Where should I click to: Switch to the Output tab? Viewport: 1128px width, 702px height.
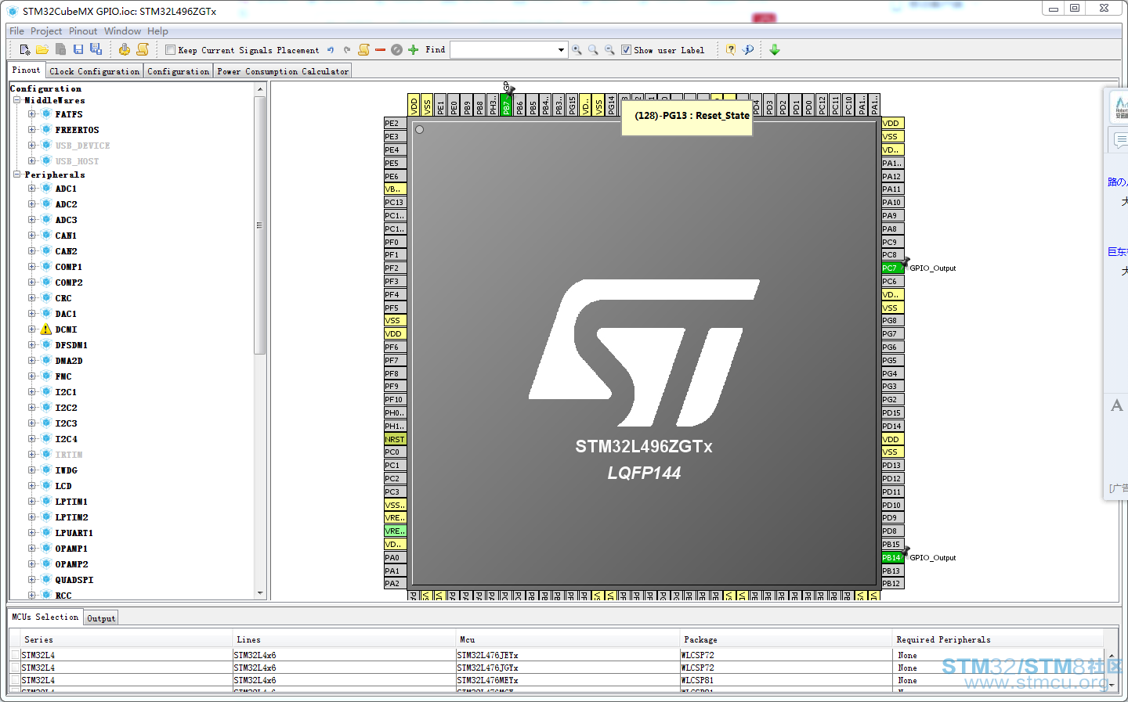click(101, 618)
